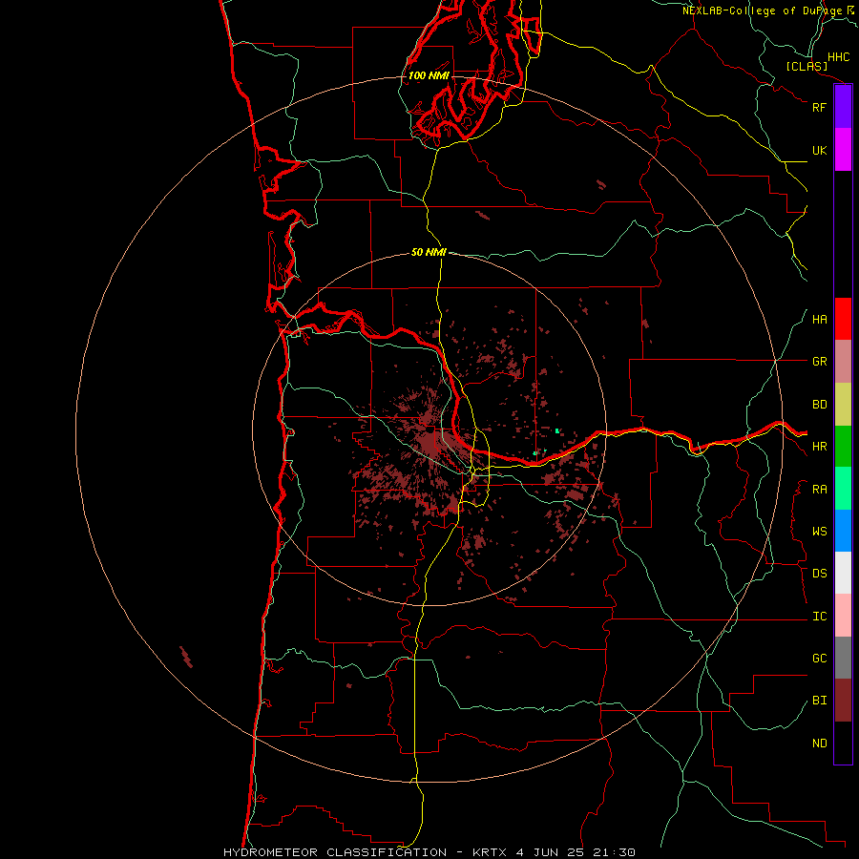Click the KRTX radar site identifier
This screenshot has height=859, width=859.
coord(490,852)
